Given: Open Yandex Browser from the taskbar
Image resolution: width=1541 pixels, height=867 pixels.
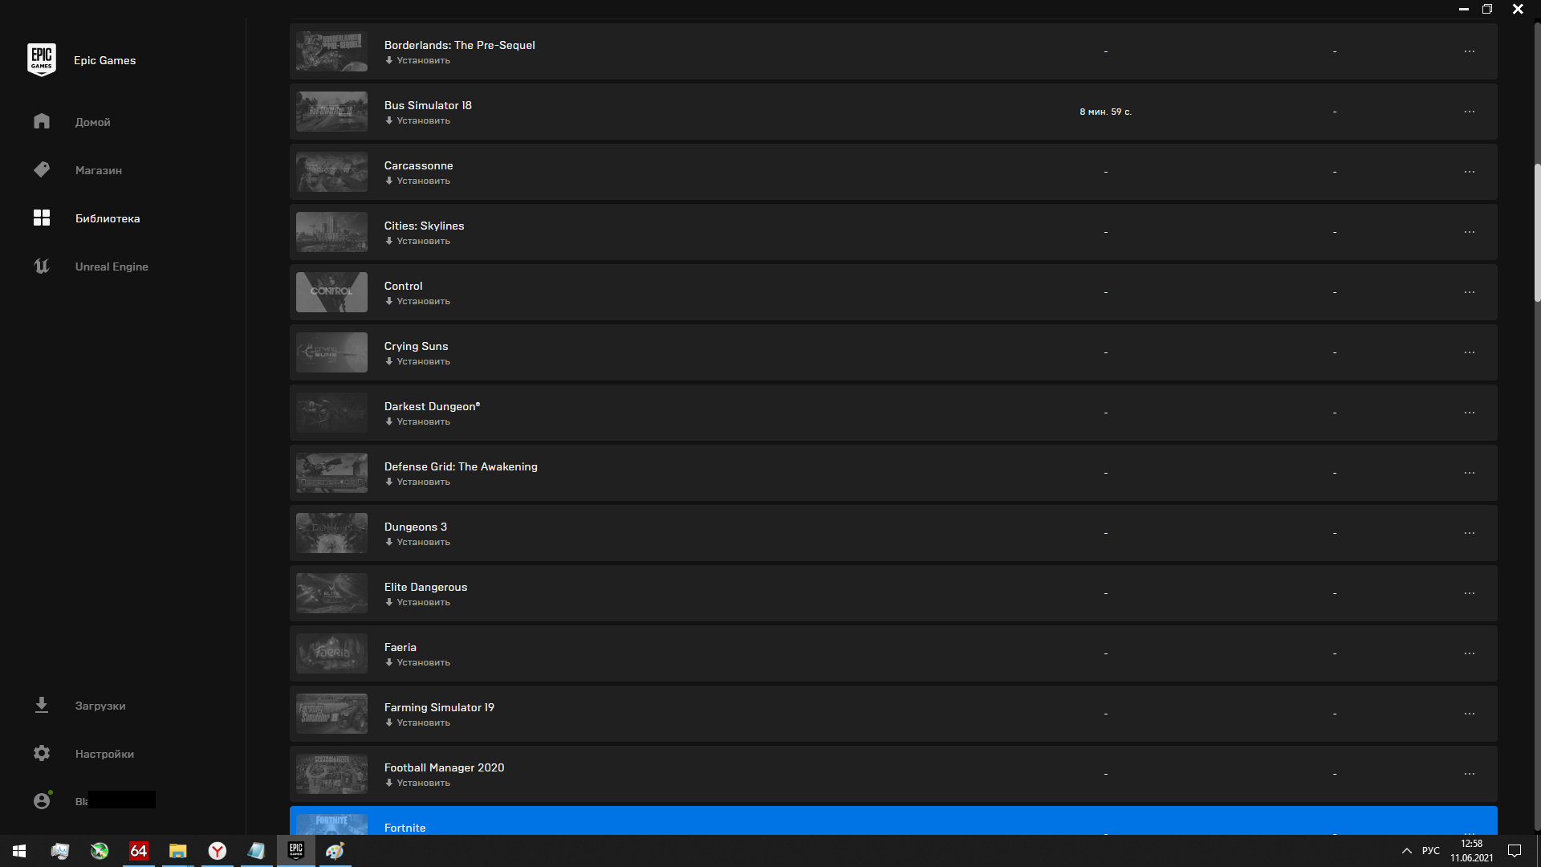Looking at the screenshot, I should (218, 851).
